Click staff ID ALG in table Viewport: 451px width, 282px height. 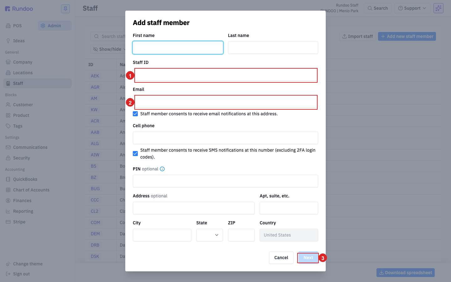click(95, 144)
